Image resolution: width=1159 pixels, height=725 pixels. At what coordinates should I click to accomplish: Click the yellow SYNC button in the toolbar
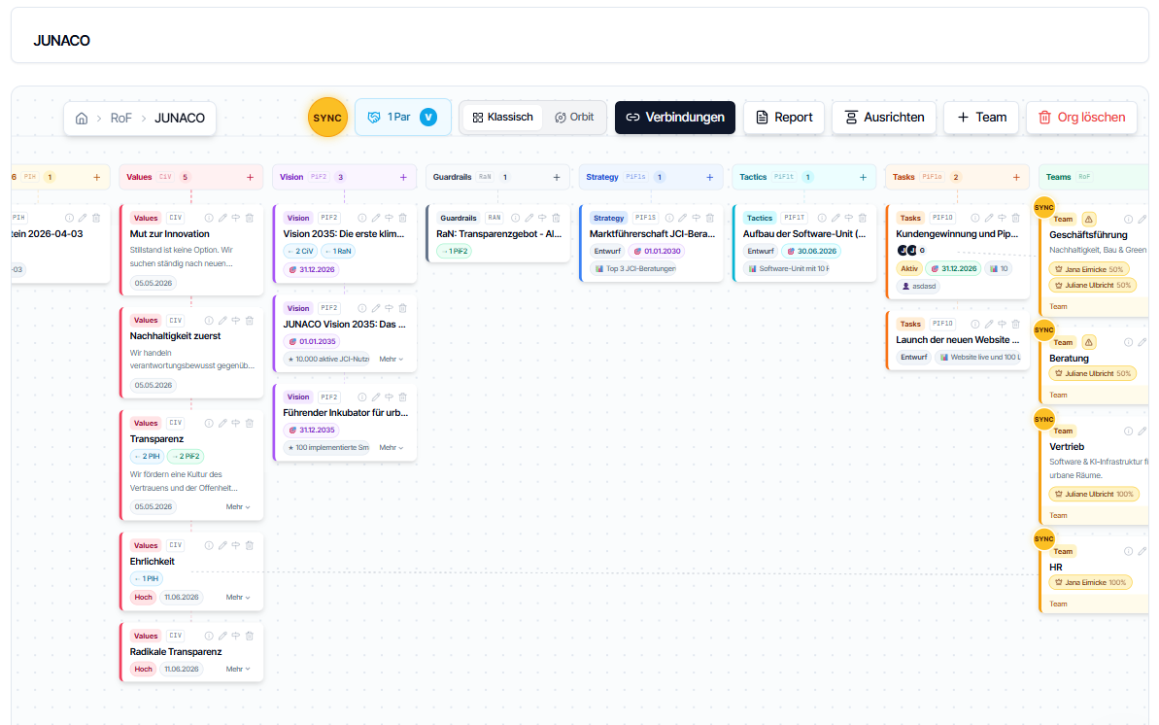point(327,118)
